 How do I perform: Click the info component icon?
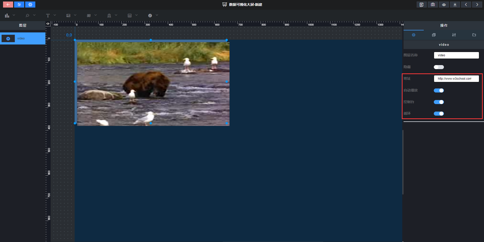click(x=150, y=16)
